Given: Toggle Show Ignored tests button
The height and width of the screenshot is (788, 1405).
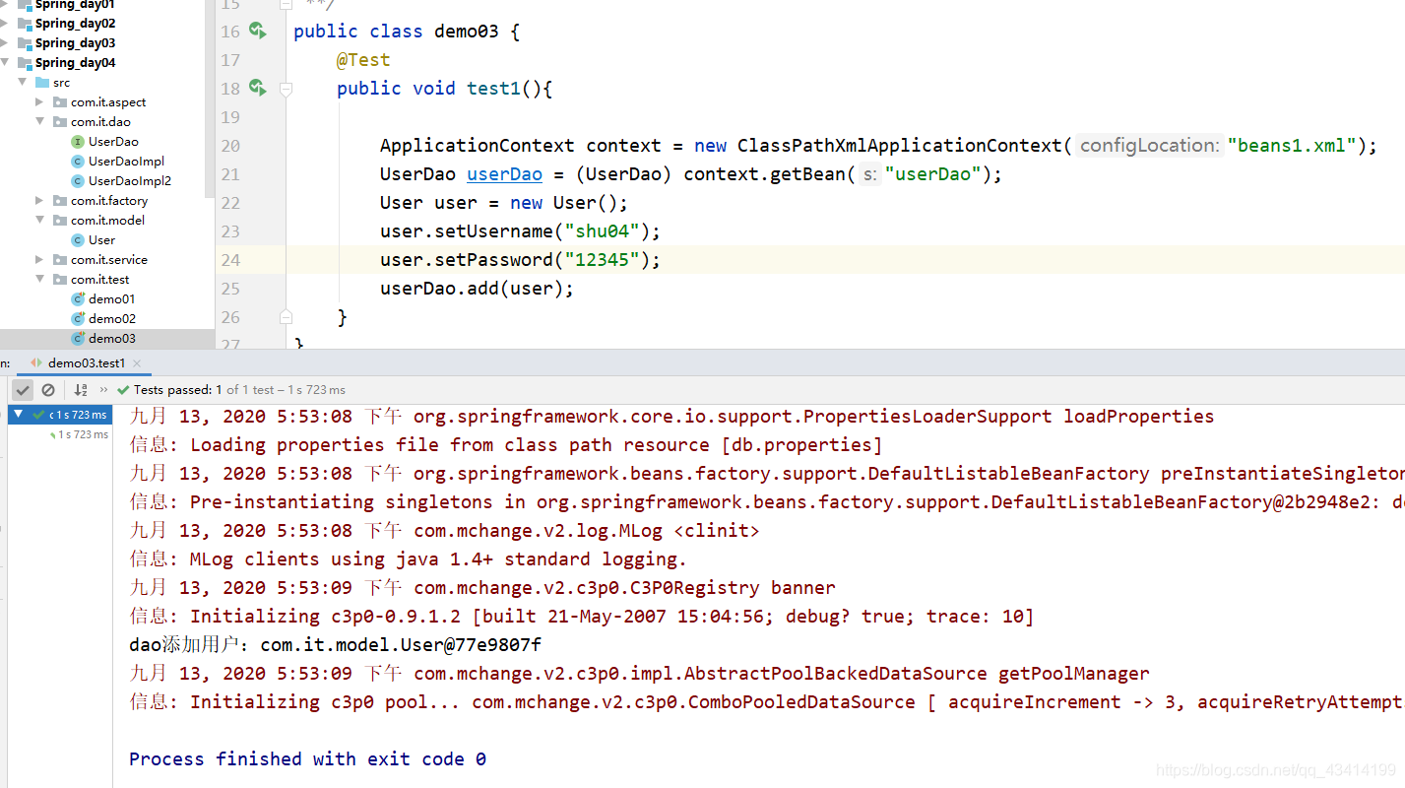Looking at the screenshot, I should coord(47,390).
